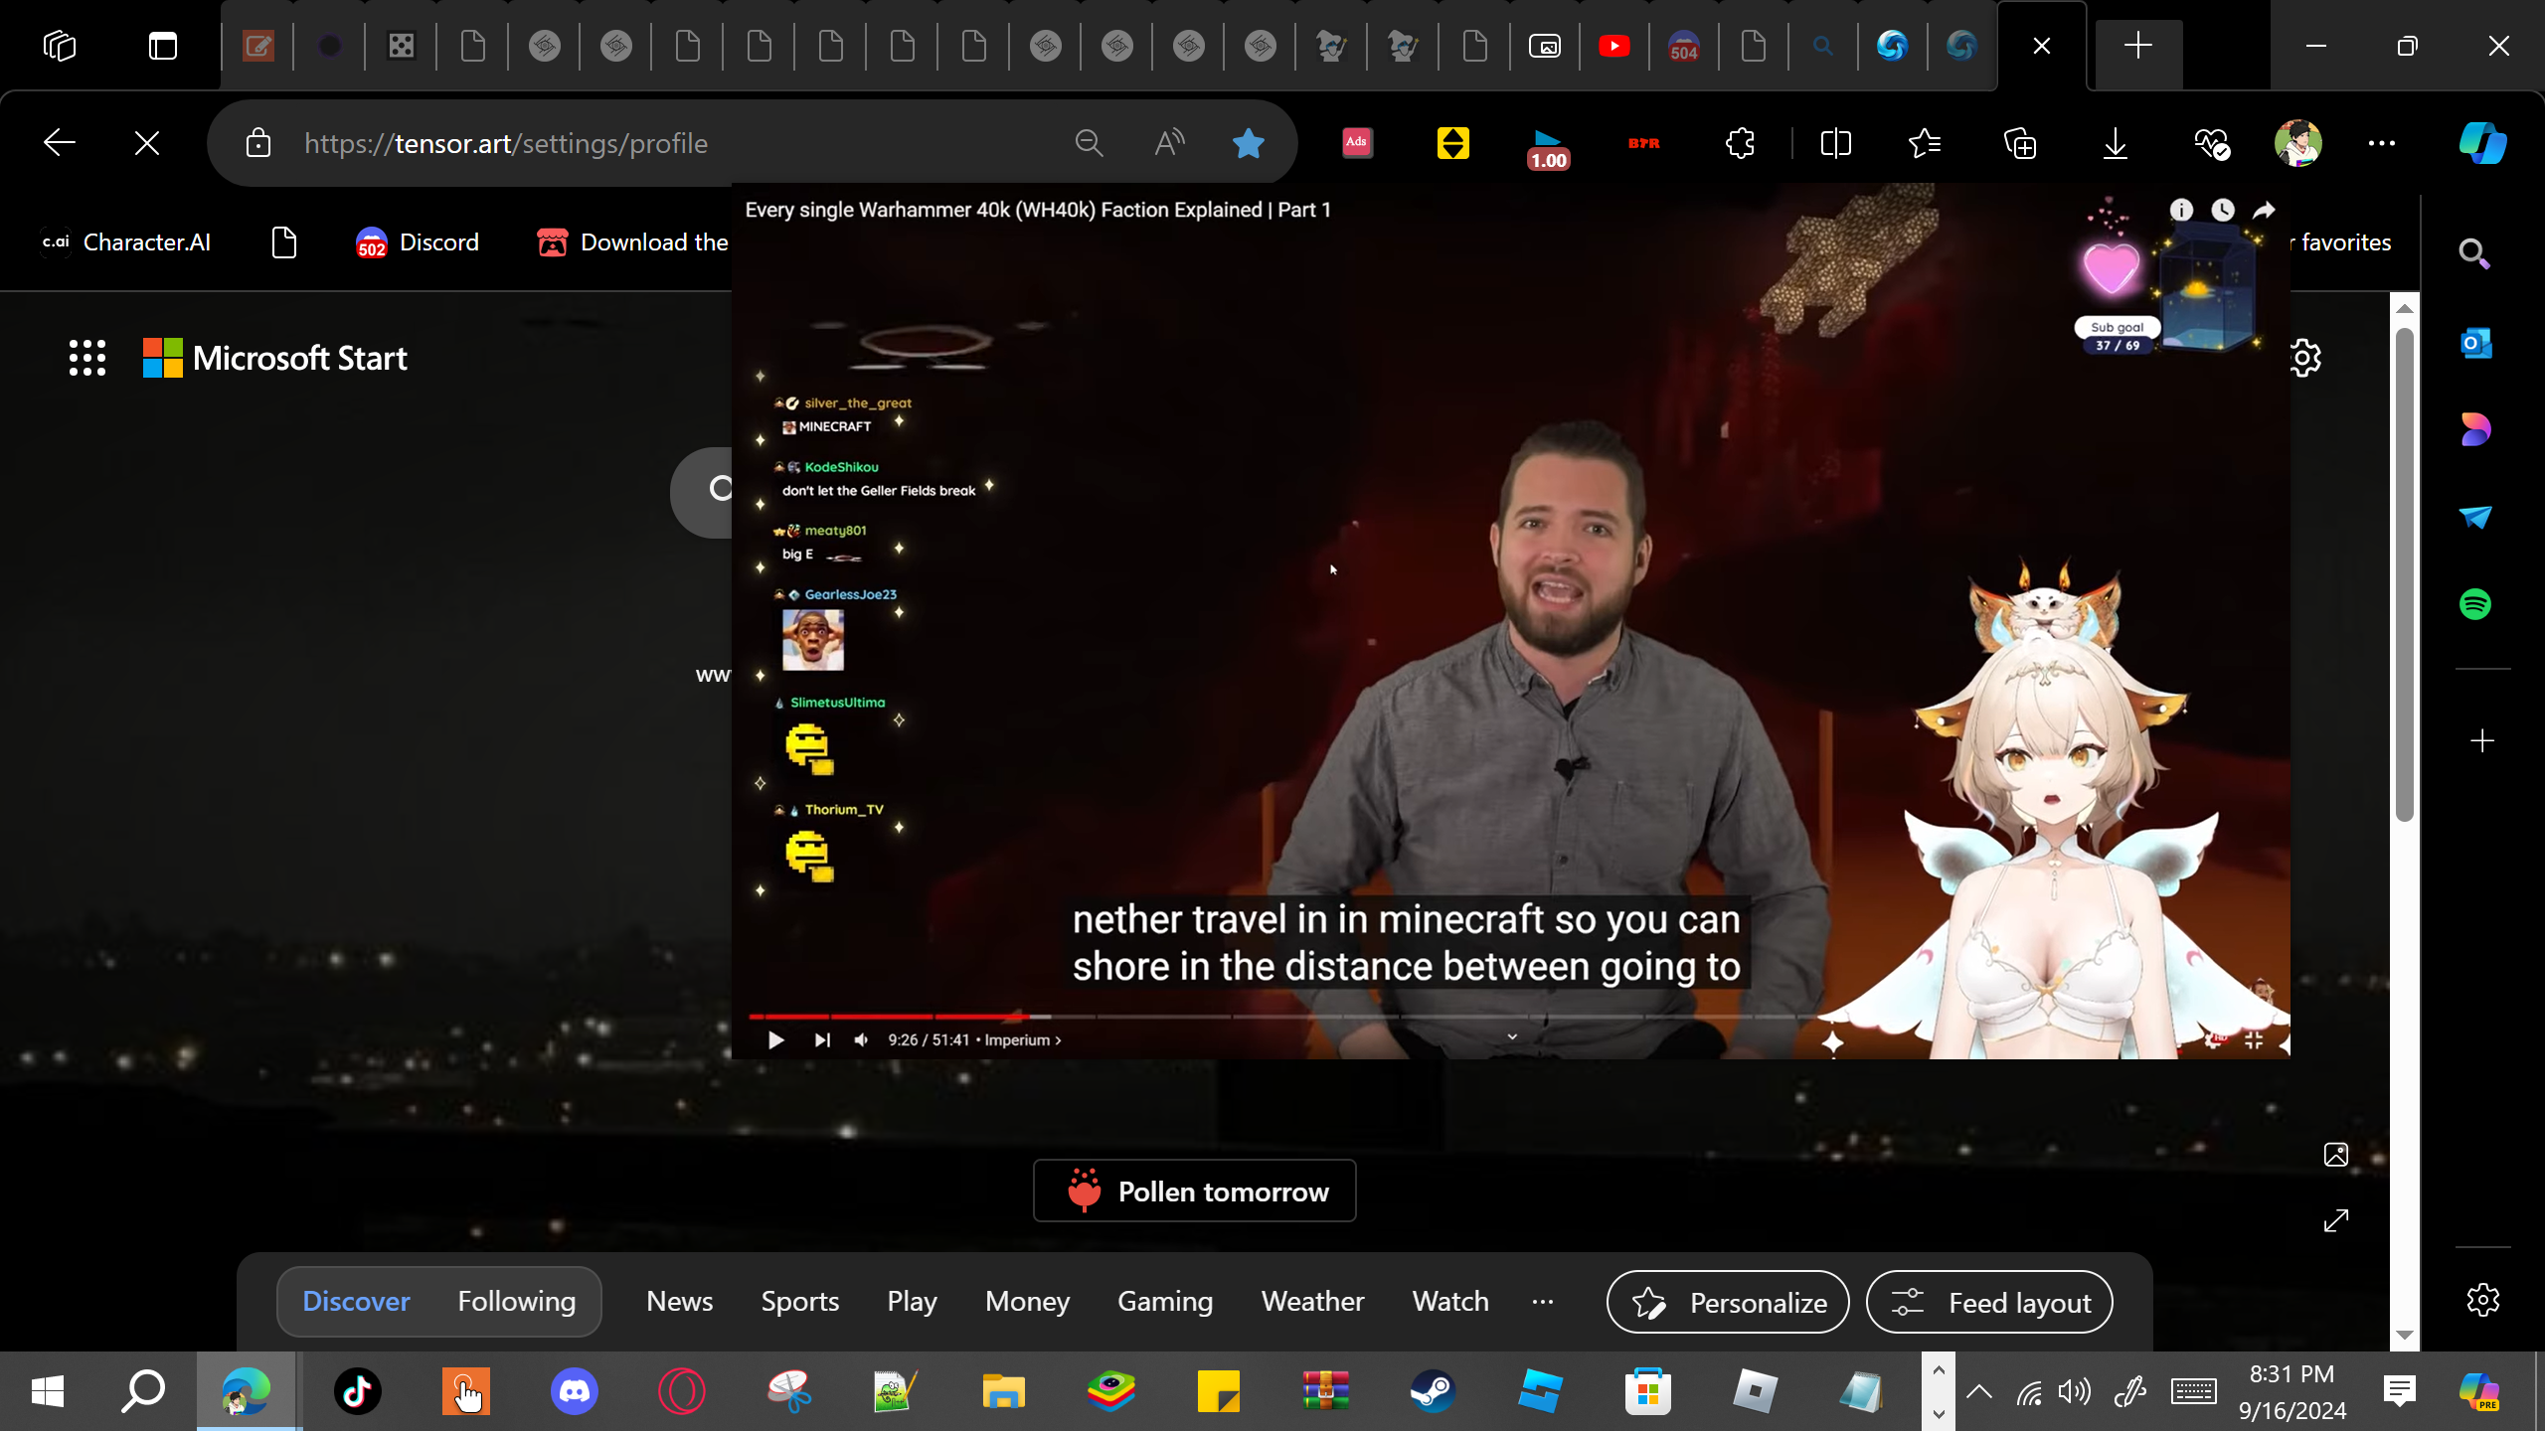Open the vertical tabs actions menu icon
2545x1431 pixels.
(x=163, y=46)
